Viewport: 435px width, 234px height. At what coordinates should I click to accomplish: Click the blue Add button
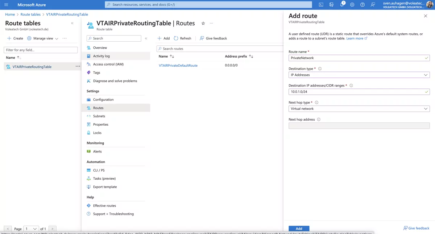click(299, 228)
